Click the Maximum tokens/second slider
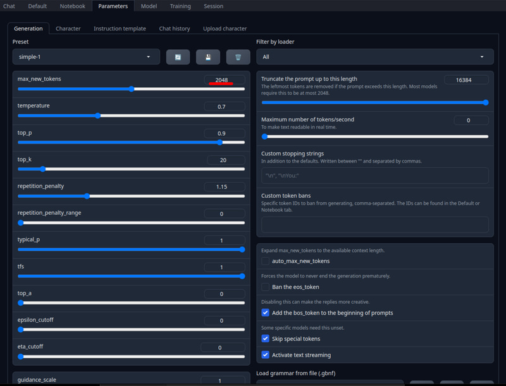 374,136
